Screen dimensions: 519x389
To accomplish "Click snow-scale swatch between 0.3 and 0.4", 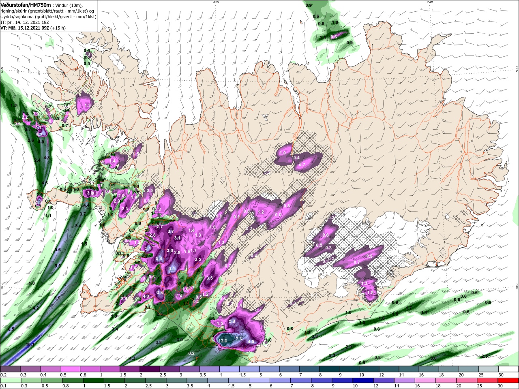I will [30, 369].
